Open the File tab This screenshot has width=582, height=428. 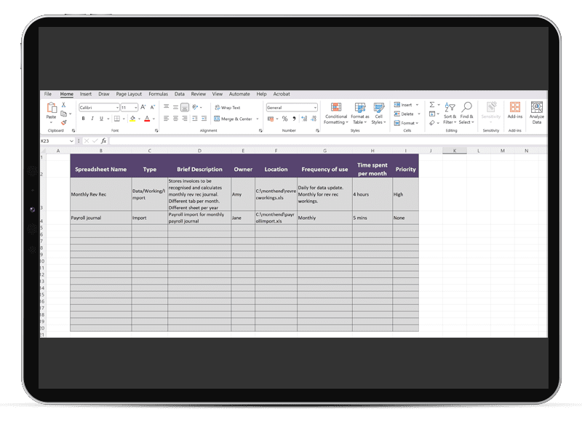[x=48, y=94]
